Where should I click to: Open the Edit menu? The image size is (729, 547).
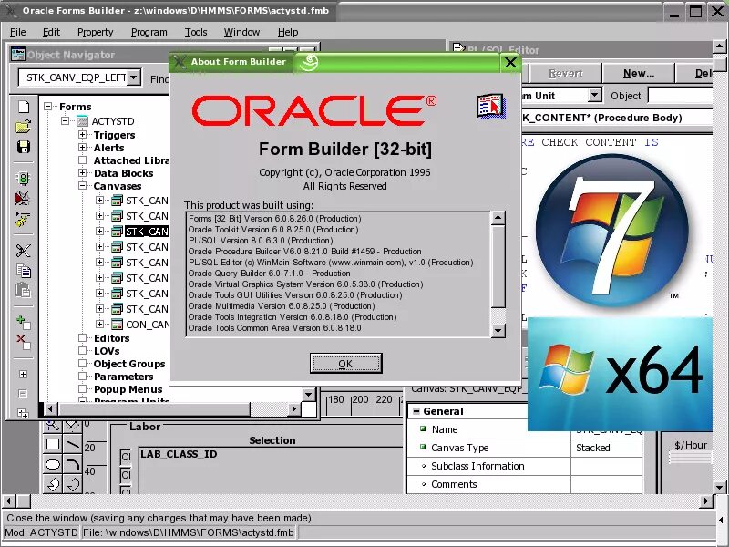point(51,32)
